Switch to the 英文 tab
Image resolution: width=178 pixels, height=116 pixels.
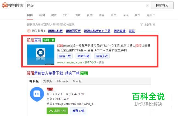pos(114,15)
